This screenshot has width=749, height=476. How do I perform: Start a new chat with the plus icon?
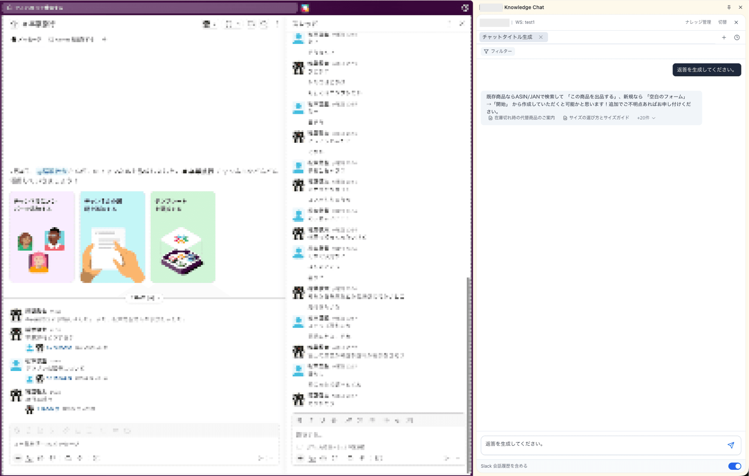pos(724,37)
